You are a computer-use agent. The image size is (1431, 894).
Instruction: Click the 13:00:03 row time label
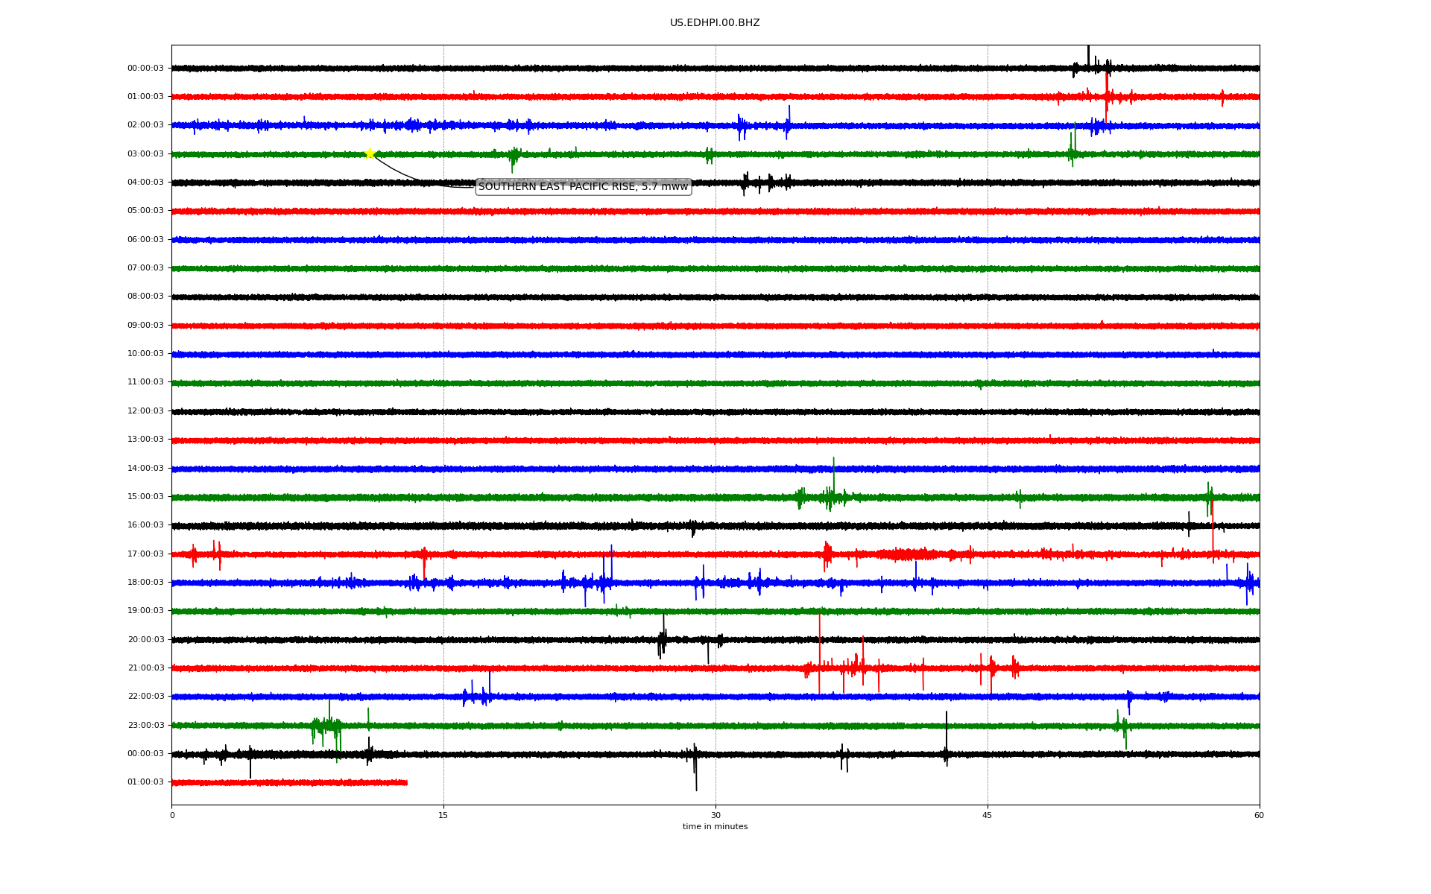pyautogui.click(x=145, y=439)
